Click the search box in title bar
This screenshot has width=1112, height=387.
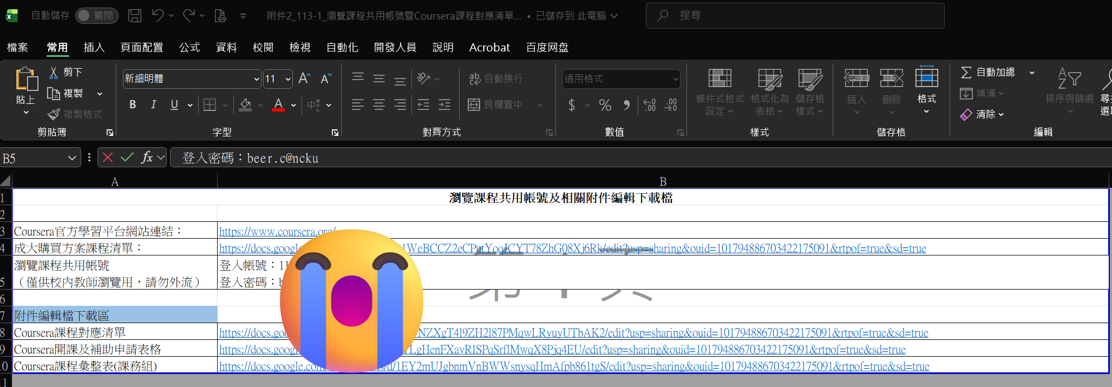(x=795, y=16)
